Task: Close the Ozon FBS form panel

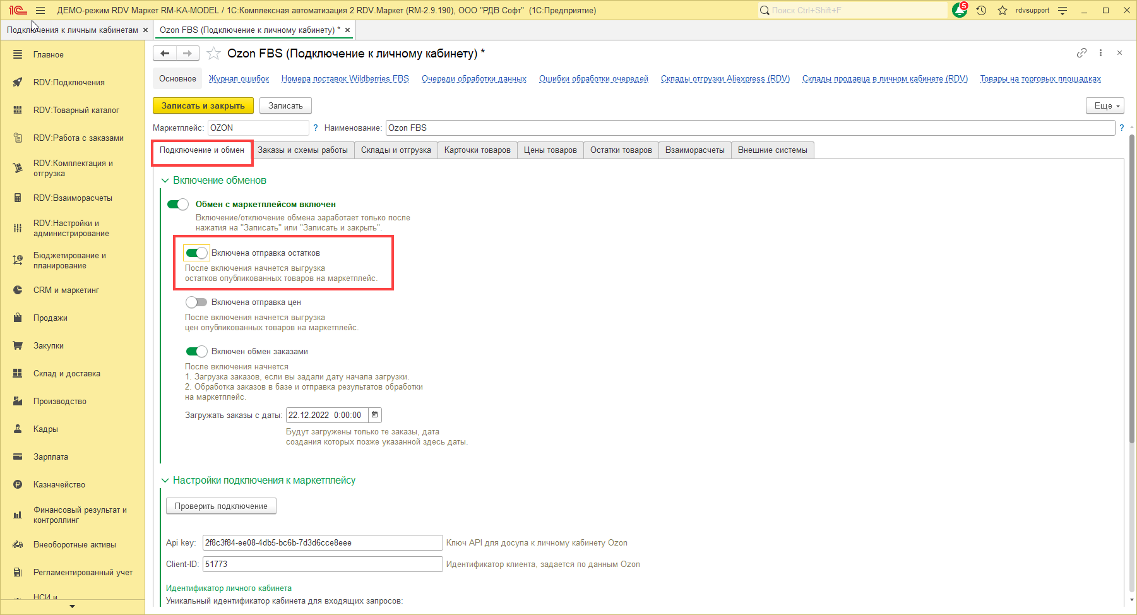Action: 1119,53
